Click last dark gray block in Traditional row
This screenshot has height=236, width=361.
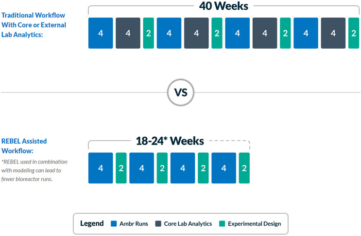click(333, 33)
